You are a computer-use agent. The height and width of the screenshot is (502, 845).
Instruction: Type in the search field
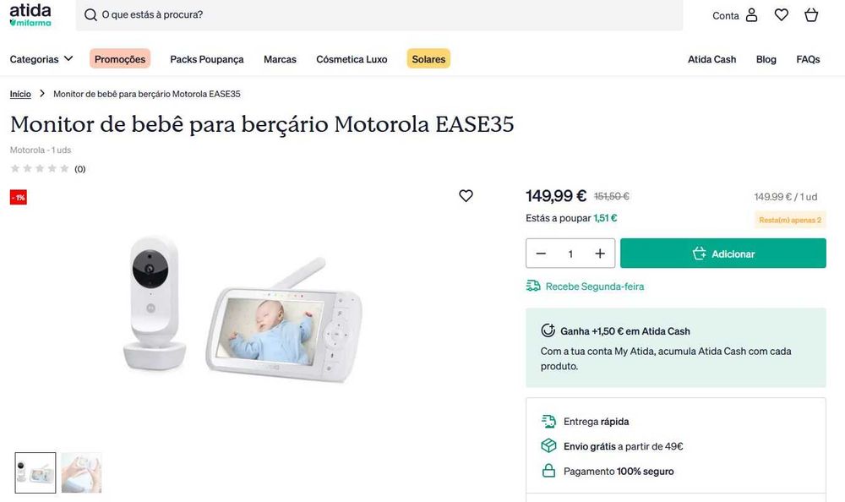coord(380,15)
